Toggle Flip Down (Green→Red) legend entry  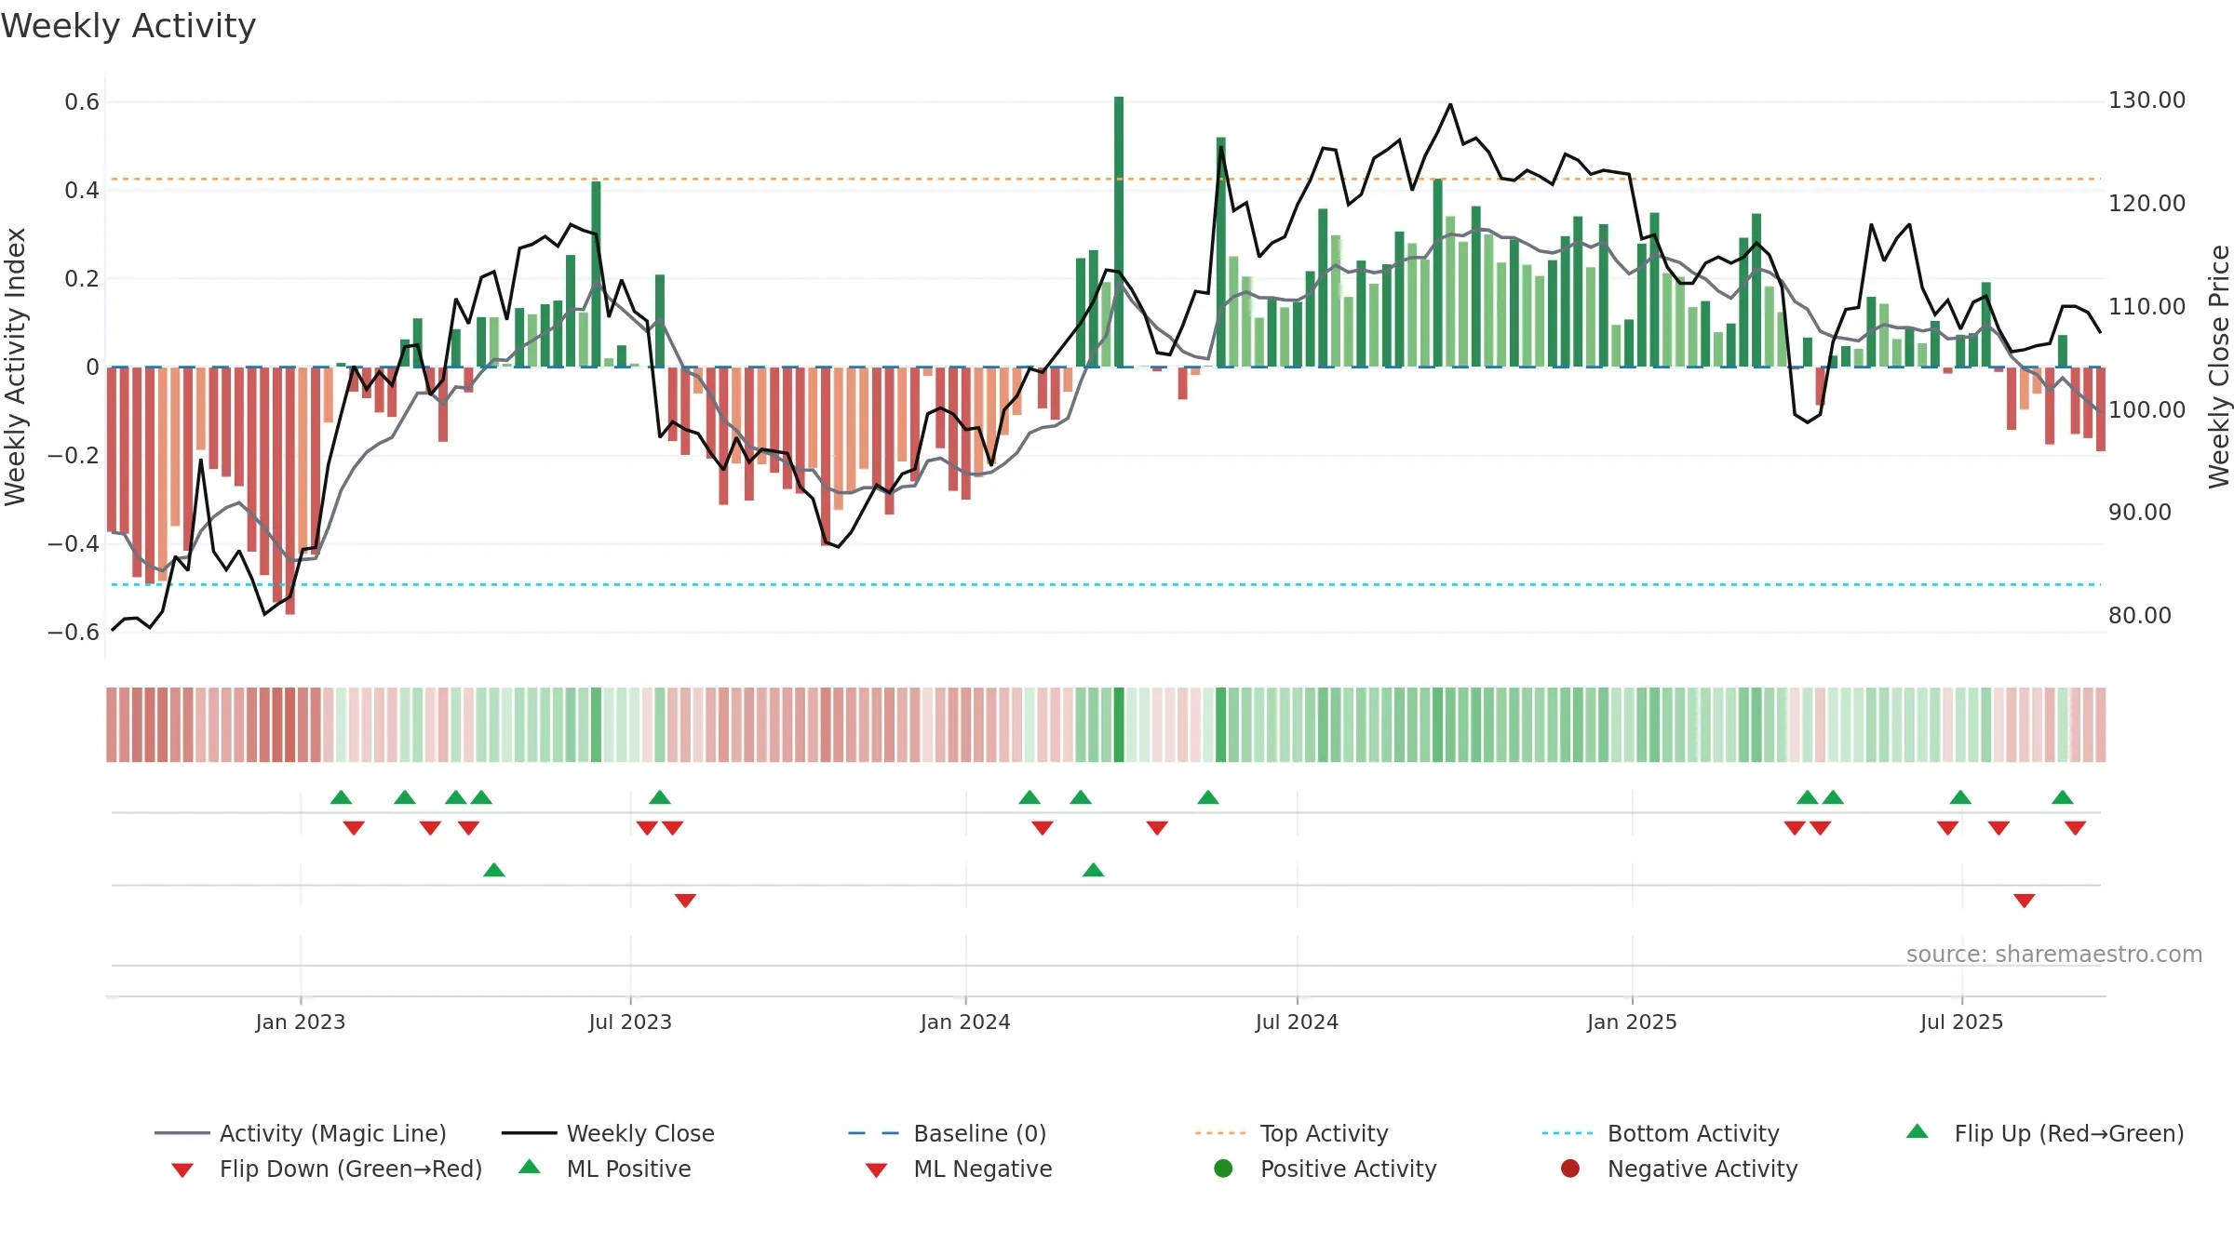pos(326,1169)
